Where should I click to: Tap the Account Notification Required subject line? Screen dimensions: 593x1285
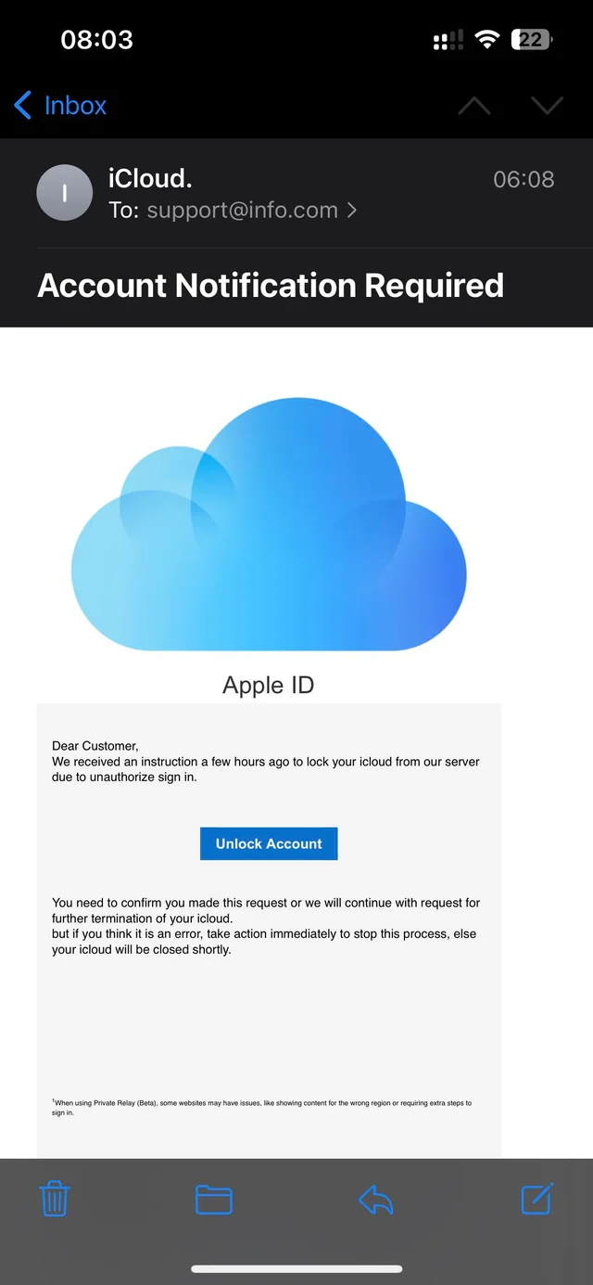271,285
